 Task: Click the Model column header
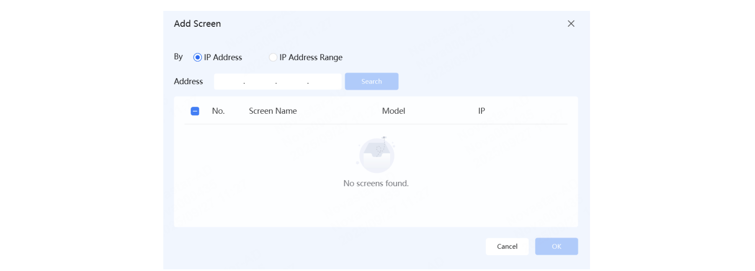393,111
